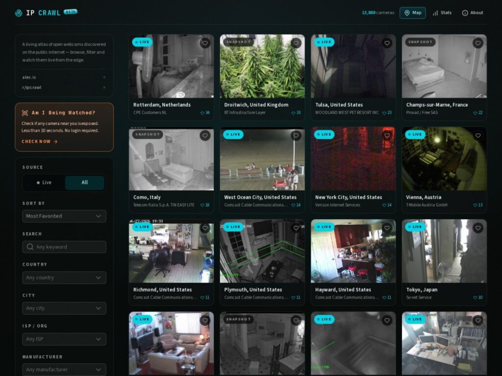This screenshot has height=376, width=502.
Task: Open the Vienna, Austria fisheye camera thumbnail
Action: [444, 159]
